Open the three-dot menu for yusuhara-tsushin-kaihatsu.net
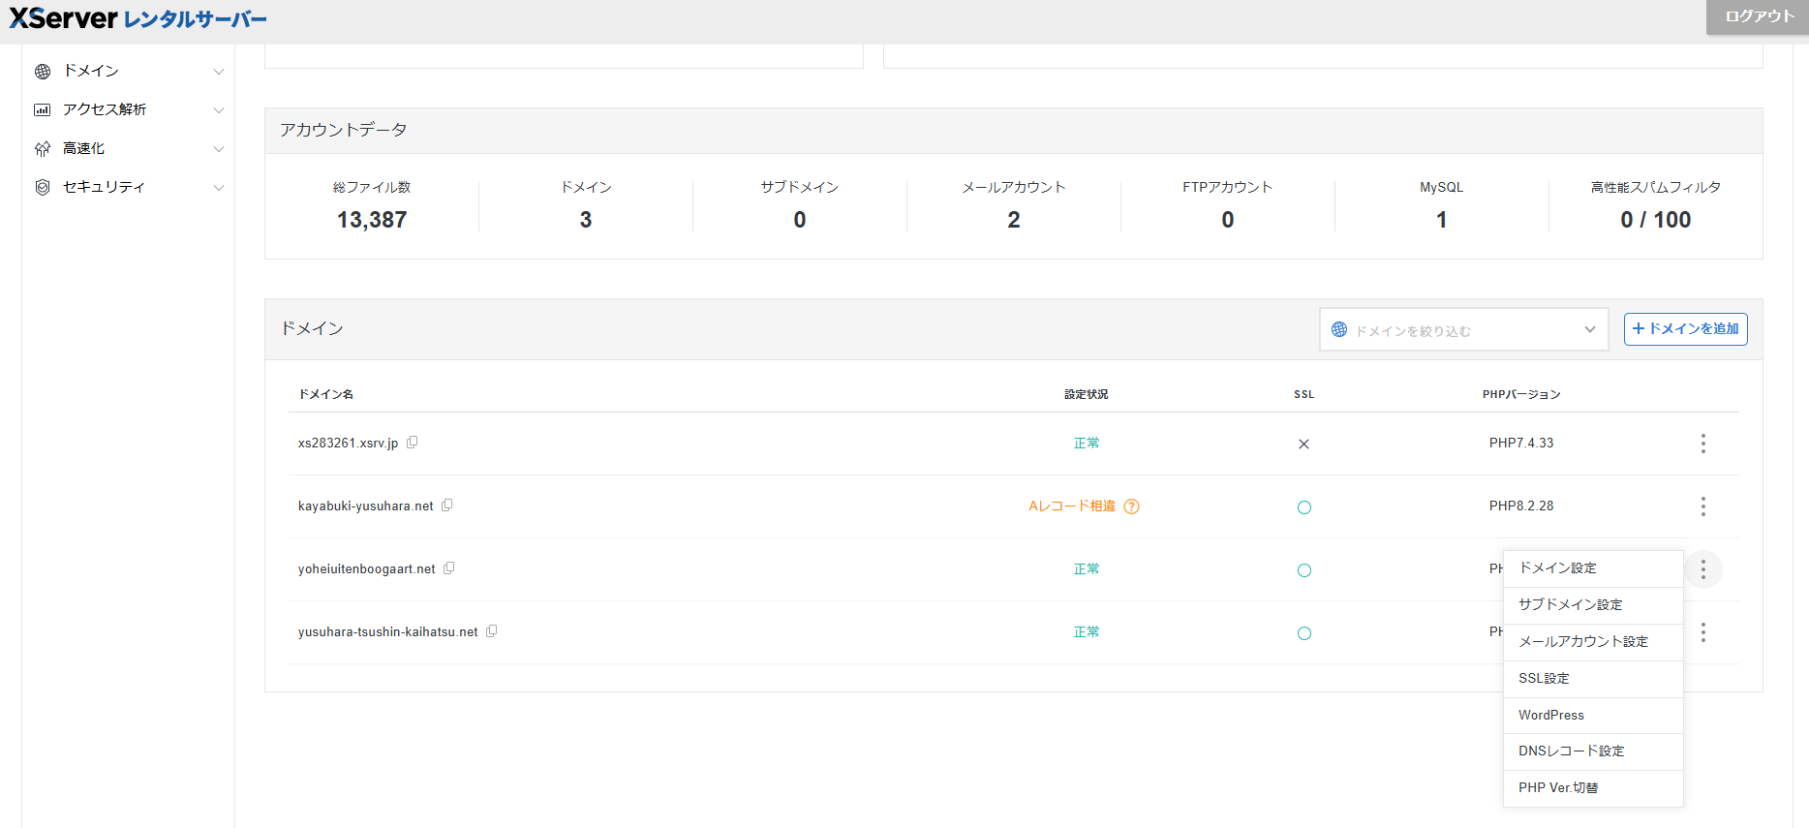The height and width of the screenshot is (828, 1809). (1702, 632)
